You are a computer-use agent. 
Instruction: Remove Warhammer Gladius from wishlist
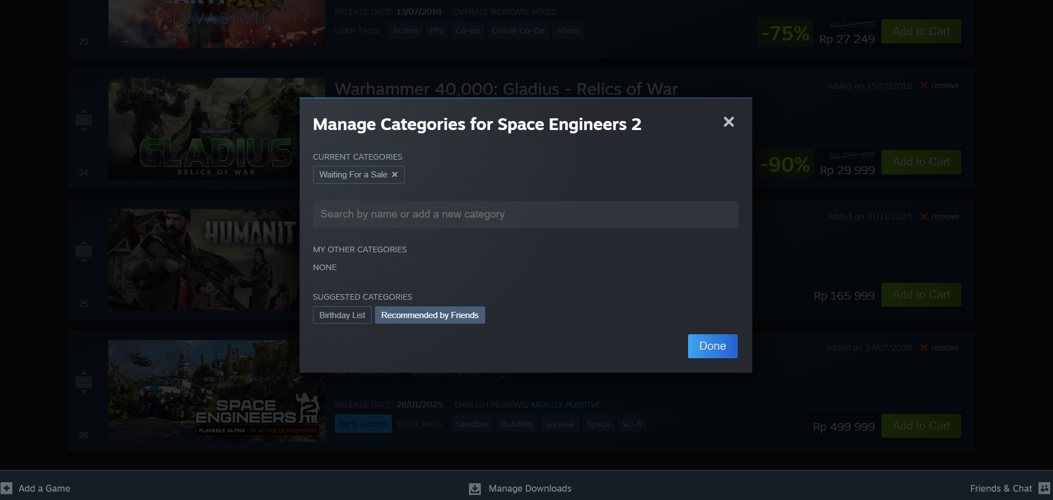[945, 85]
